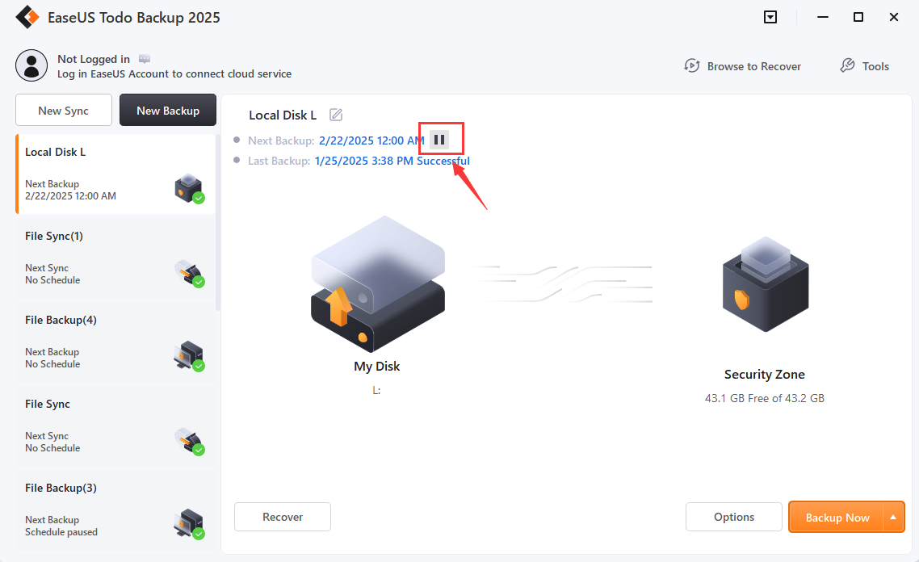Select the File Backup(3) task
This screenshot has height=562, width=919.
pyautogui.click(x=115, y=510)
